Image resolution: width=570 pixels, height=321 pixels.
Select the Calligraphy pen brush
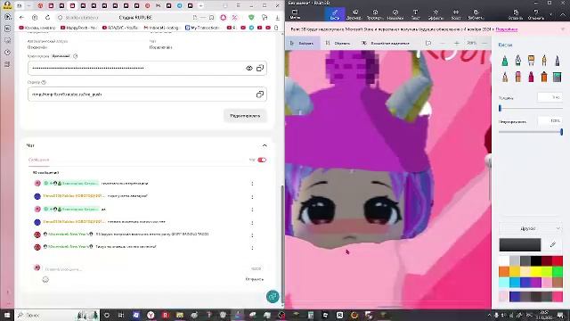518,61
